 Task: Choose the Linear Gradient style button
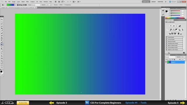click(x=18, y=5)
